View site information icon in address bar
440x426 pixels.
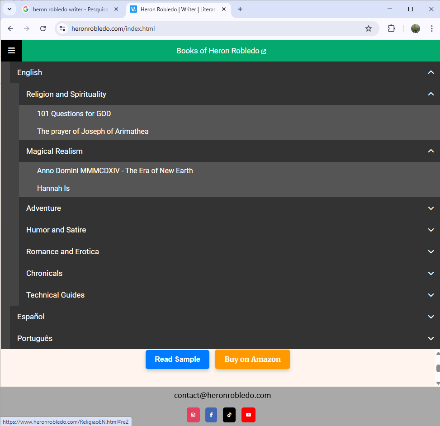62,28
